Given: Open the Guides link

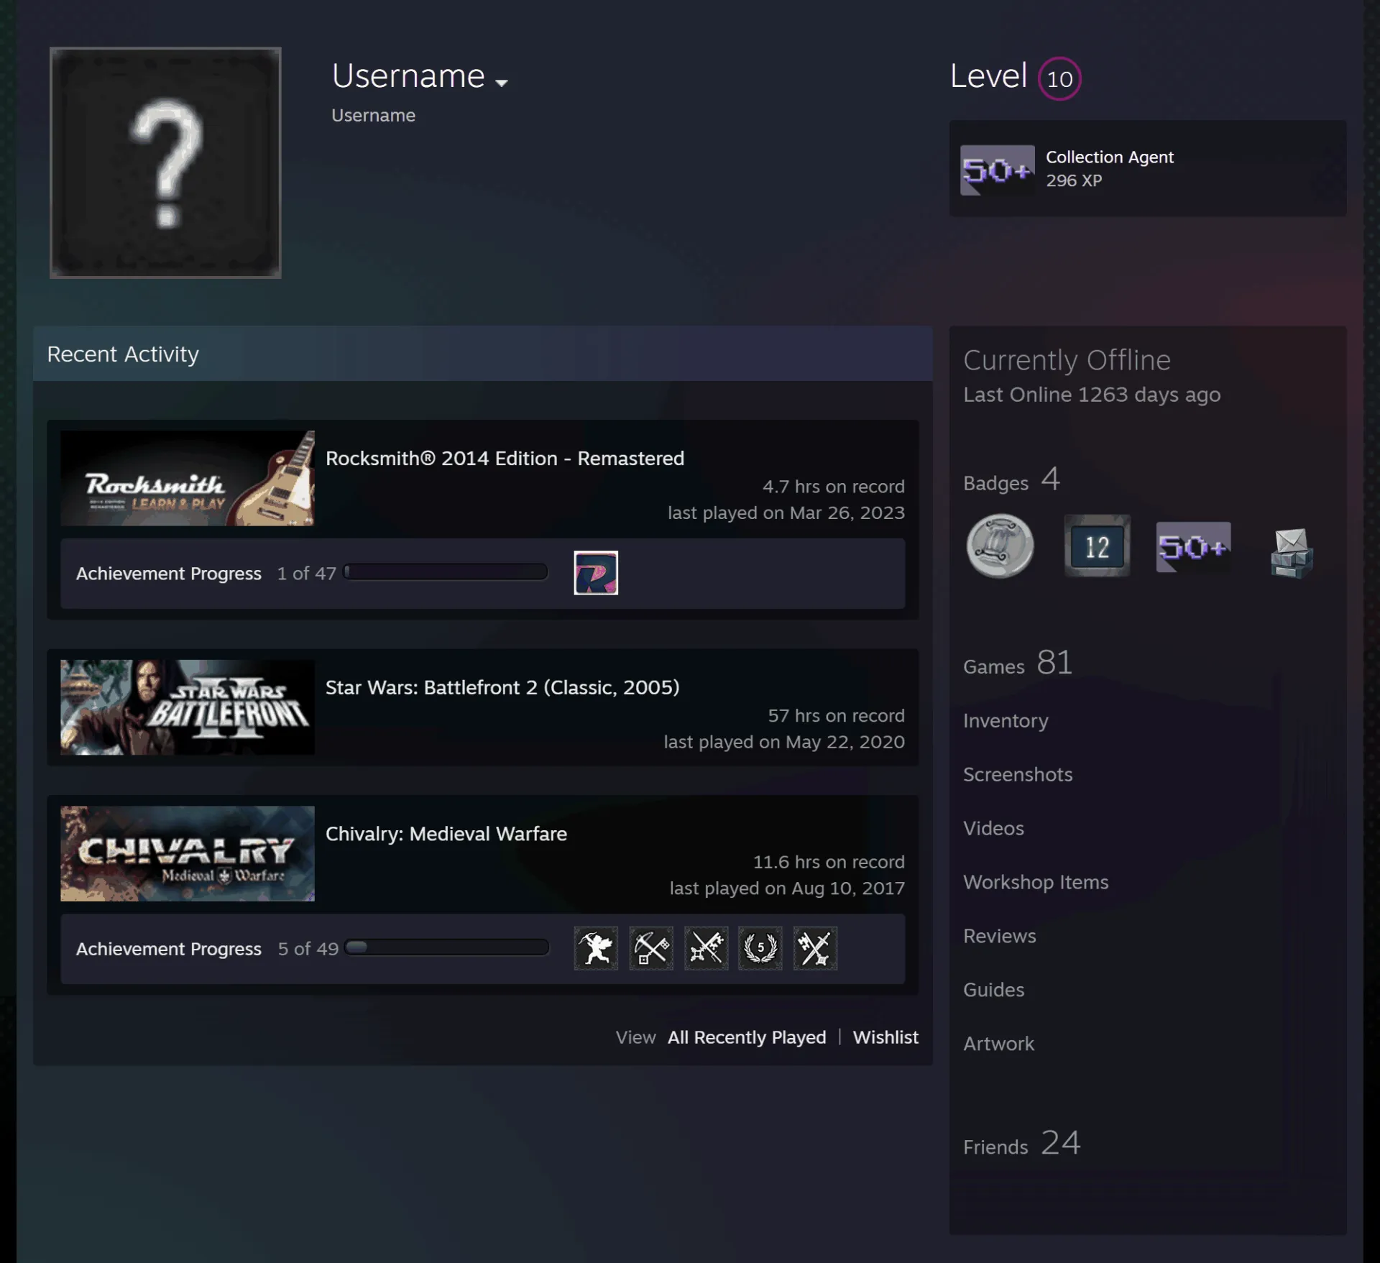Looking at the screenshot, I should pyautogui.click(x=993, y=990).
